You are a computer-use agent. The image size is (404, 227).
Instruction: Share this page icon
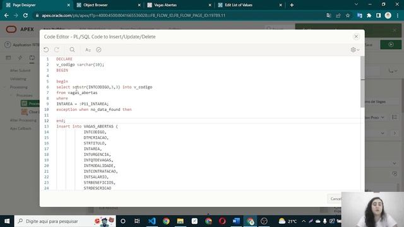(x=338, y=15)
